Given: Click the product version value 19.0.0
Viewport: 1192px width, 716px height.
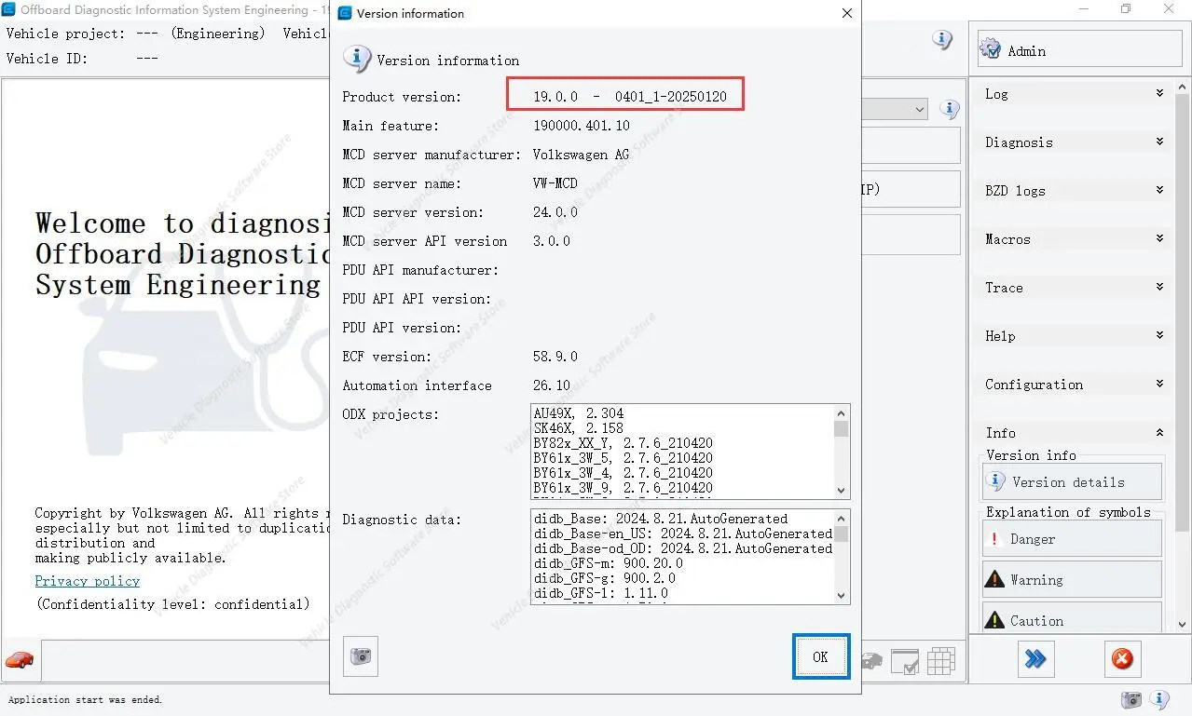Looking at the screenshot, I should (630, 97).
